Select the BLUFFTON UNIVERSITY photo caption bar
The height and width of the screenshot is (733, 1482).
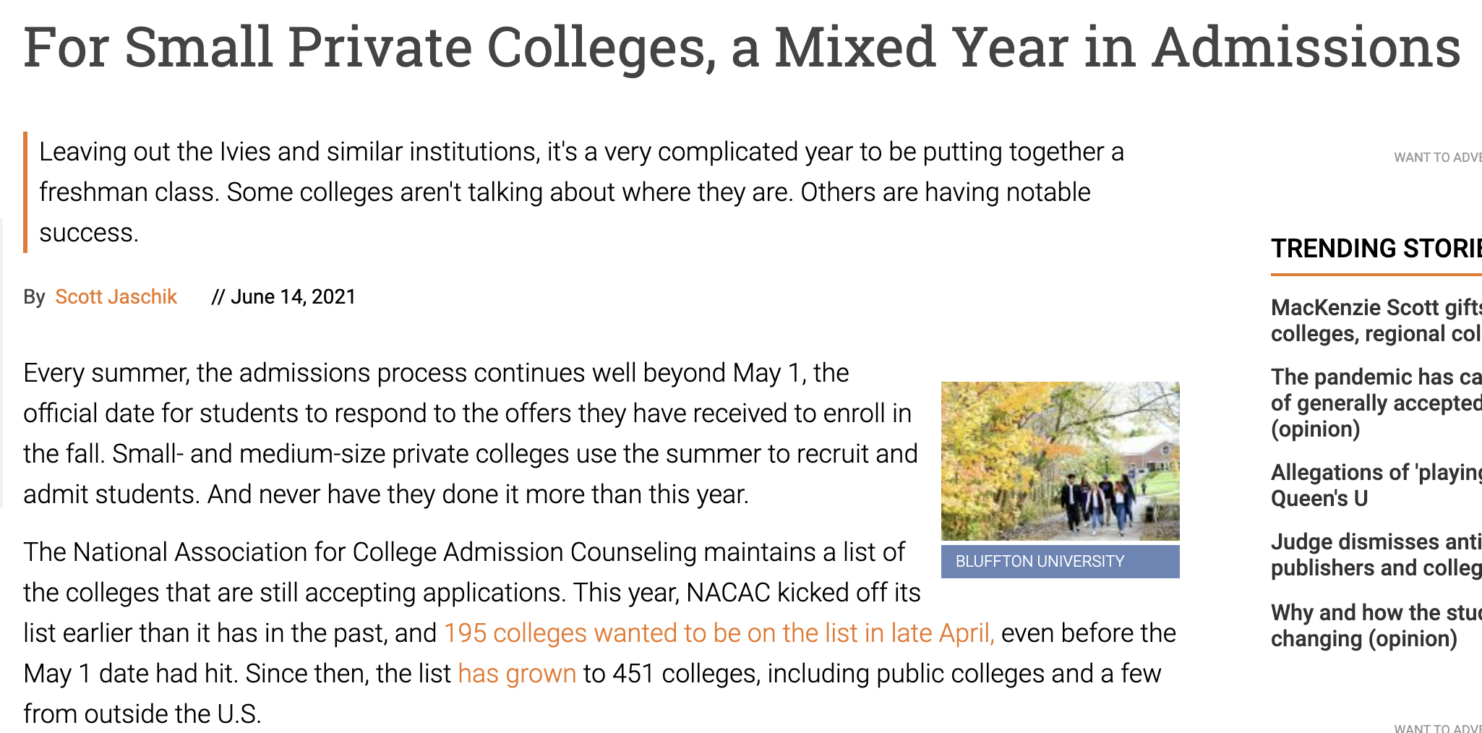(1060, 562)
